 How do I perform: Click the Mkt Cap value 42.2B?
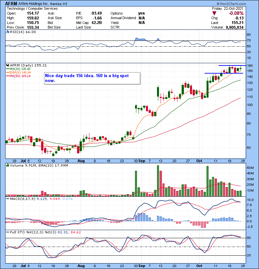97,22
